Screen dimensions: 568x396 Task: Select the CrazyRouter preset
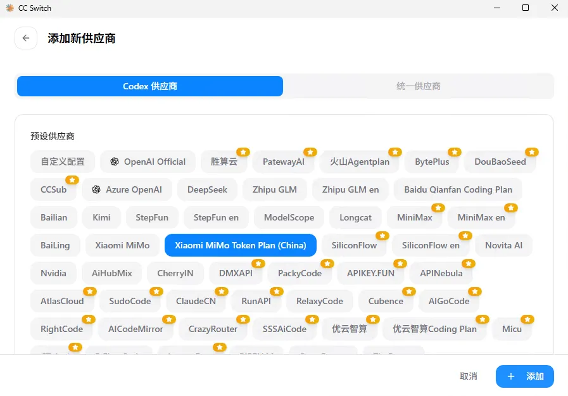pyautogui.click(x=213, y=329)
